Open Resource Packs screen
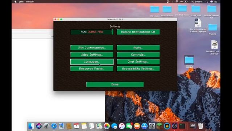The height and width of the screenshot is (131, 232). pos(92,69)
